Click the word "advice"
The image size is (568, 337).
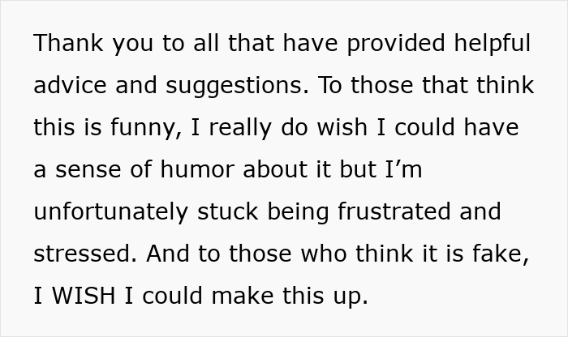click(x=70, y=85)
